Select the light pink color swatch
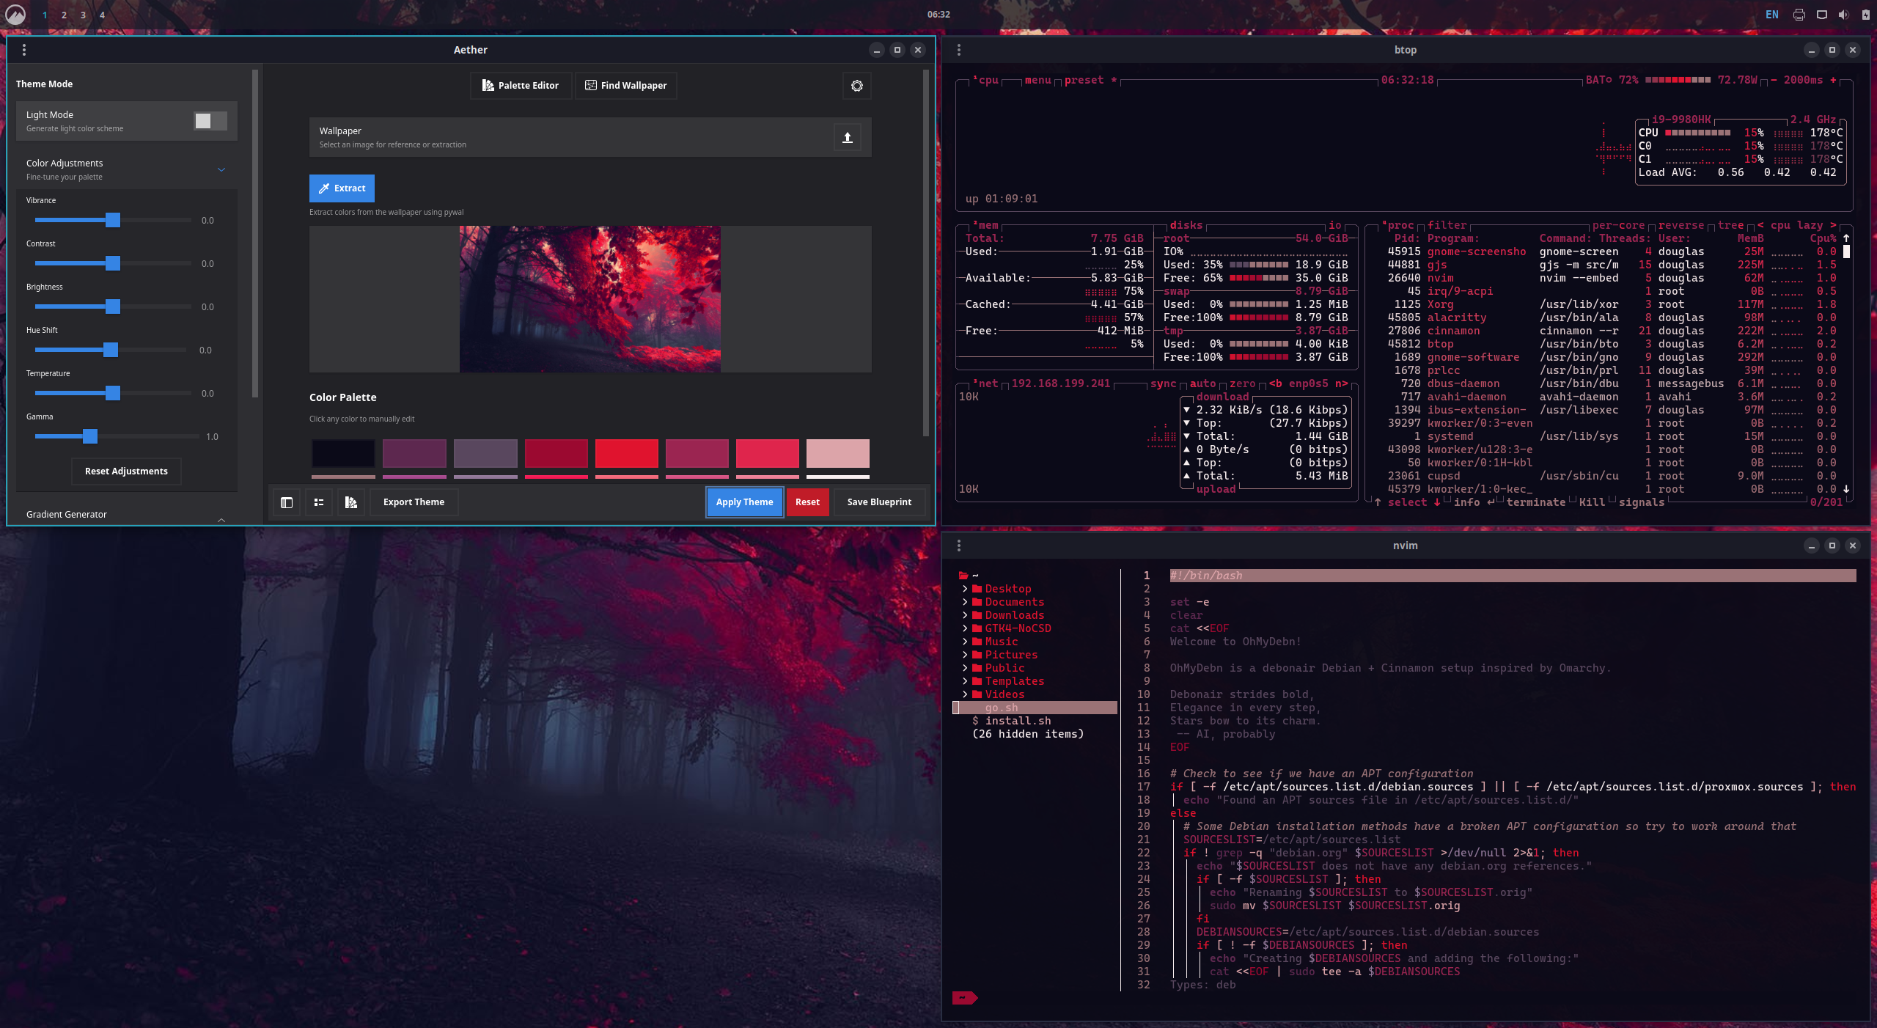This screenshot has height=1028, width=1877. coord(837,453)
